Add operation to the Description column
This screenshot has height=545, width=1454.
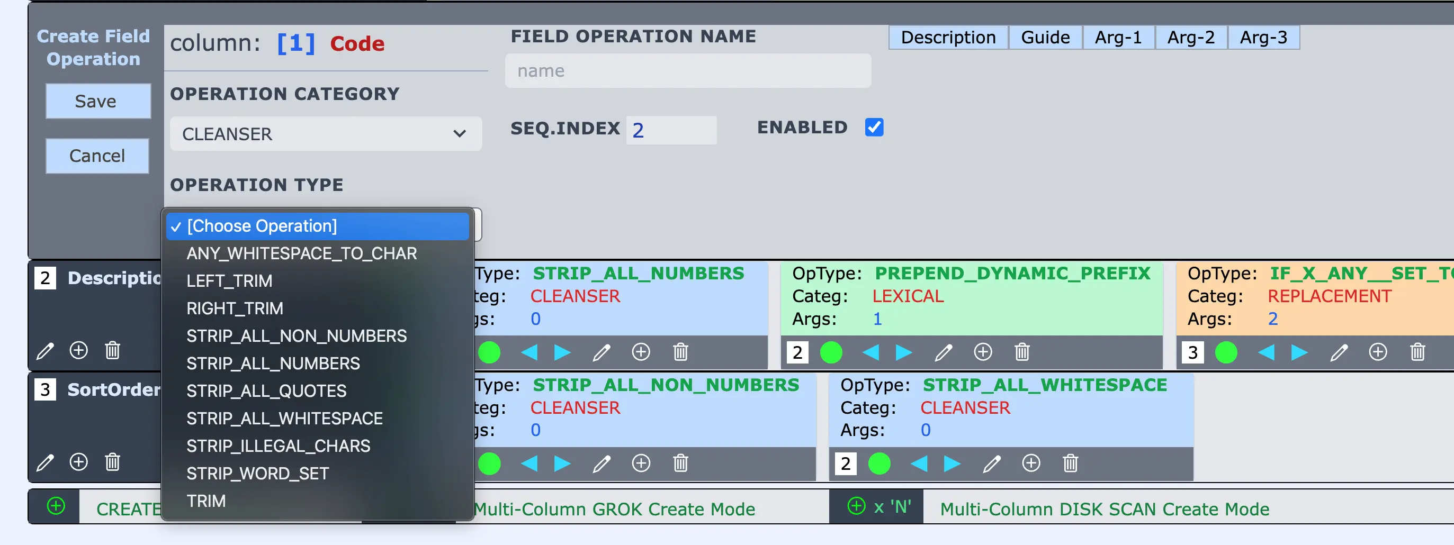click(78, 350)
